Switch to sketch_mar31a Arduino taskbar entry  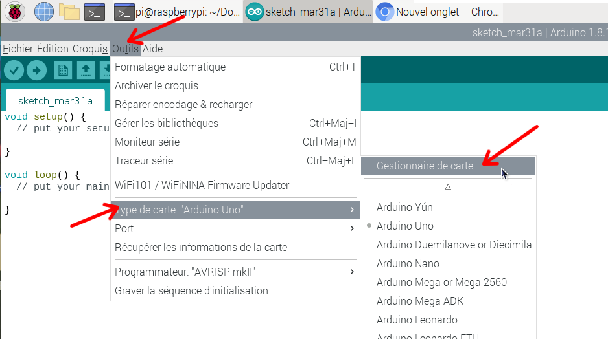coord(309,12)
